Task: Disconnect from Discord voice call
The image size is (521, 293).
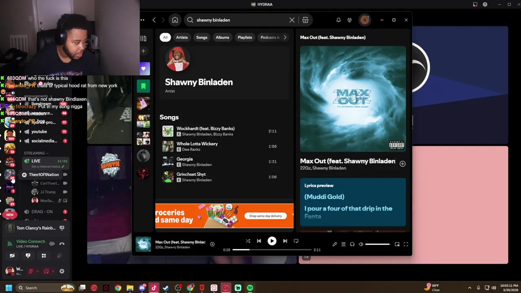Action: [x=62, y=244]
